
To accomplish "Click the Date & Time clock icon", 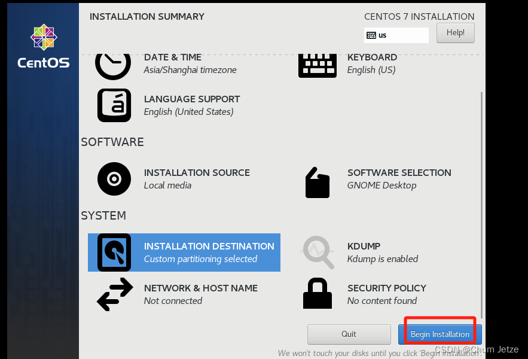I will 113,67.
